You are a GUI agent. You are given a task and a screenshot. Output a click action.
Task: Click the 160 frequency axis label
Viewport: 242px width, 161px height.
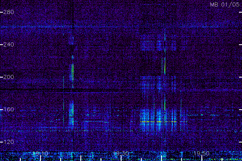click(x=9, y=109)
